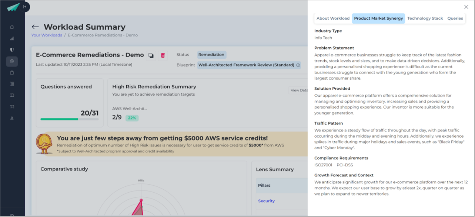Click the Questions answered progress bar
Image resolution: width=475 pixels, height=217 pixels.
pos(70,119)
